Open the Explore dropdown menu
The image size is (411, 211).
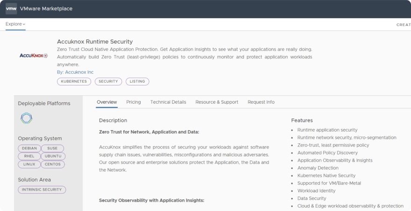(x=15, y=24)
